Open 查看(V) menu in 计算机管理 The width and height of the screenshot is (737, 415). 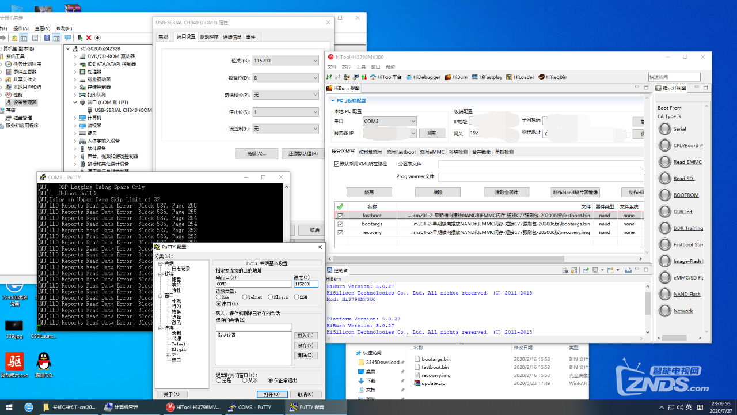pyautogui.click(x=43, y=28)
